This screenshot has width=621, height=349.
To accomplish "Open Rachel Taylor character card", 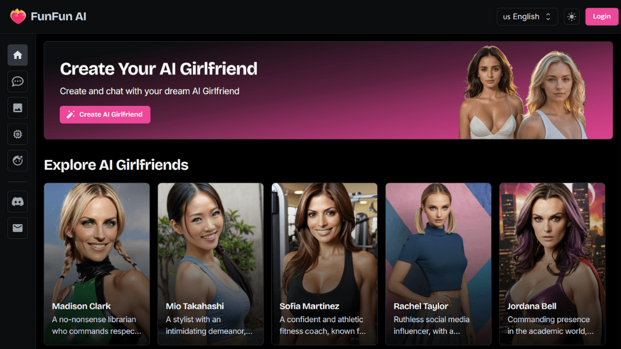I will point(438,263).
